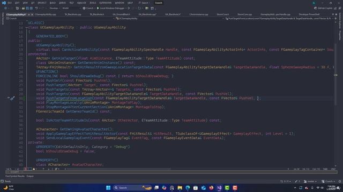Image resolution: width=343 pixels, height=192 pixels.
Task: Open the tab window settings gear
Action: [336, 14]
